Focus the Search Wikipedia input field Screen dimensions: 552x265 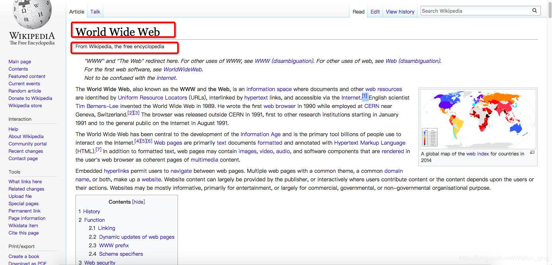[x=476, y=11]
